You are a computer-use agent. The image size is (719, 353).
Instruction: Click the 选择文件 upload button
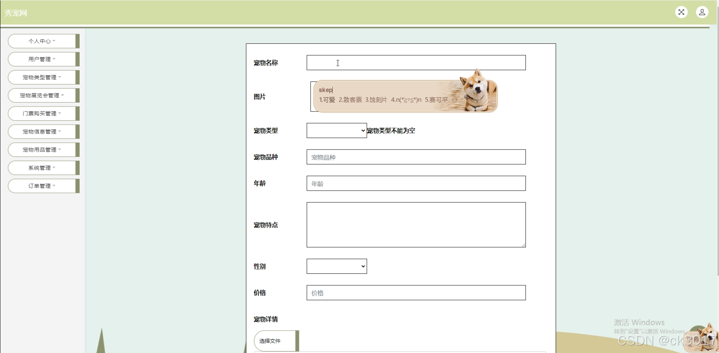276,341
